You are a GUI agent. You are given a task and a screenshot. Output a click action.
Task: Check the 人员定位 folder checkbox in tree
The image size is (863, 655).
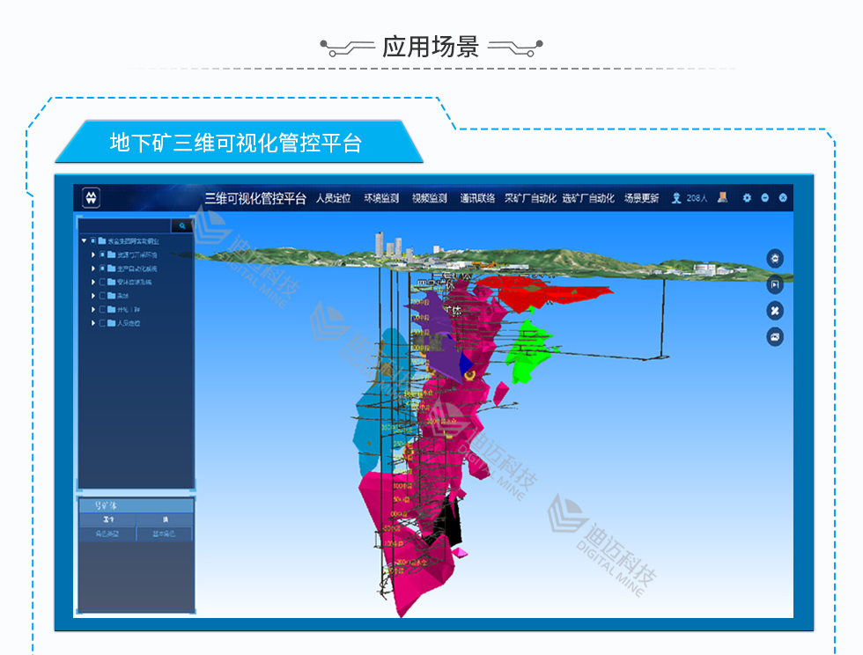pyautogui.click(x=102, y=323)
